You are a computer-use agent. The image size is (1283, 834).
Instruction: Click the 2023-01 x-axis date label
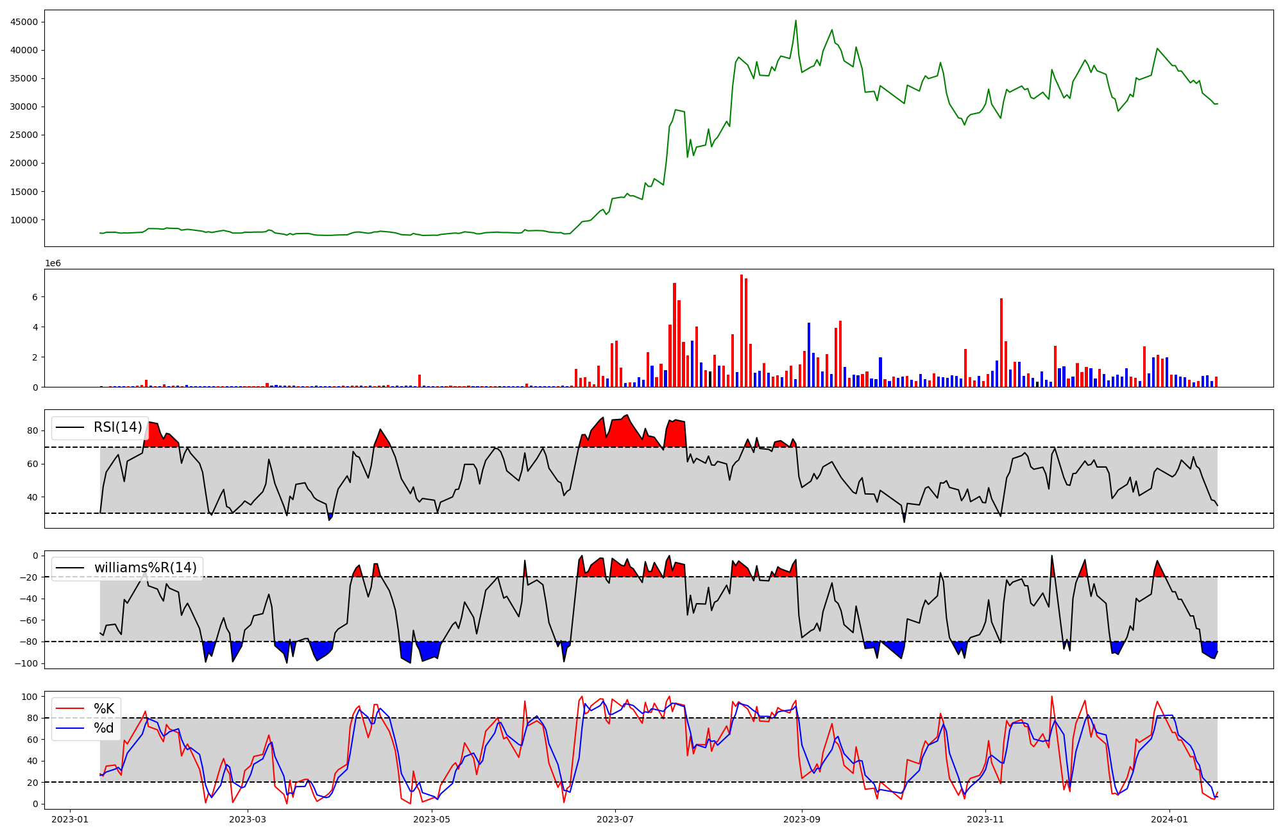(70, 819)
